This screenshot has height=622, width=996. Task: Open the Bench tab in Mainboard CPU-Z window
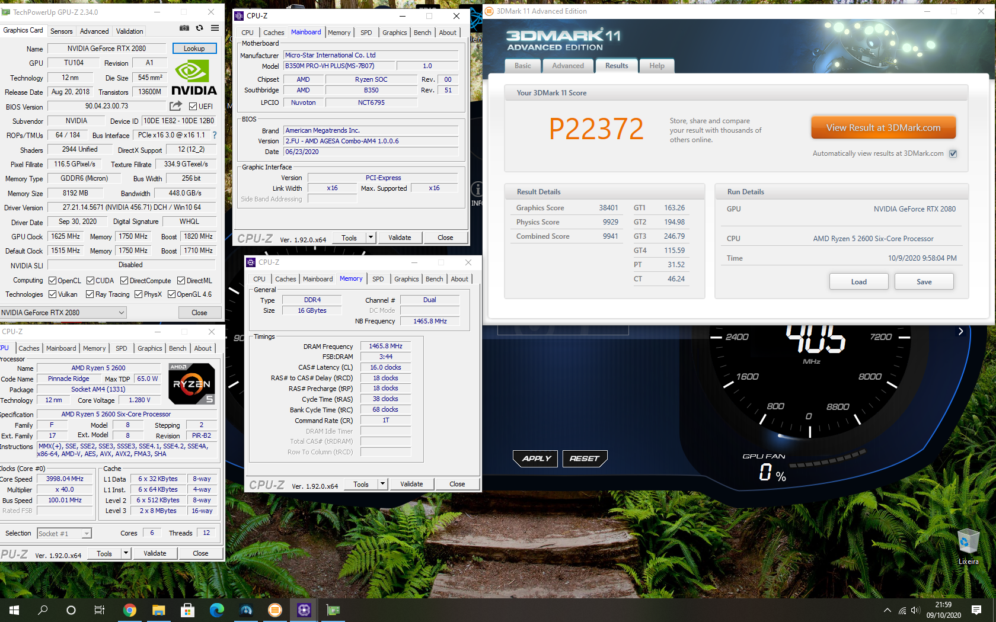click(x=423, y=33)
